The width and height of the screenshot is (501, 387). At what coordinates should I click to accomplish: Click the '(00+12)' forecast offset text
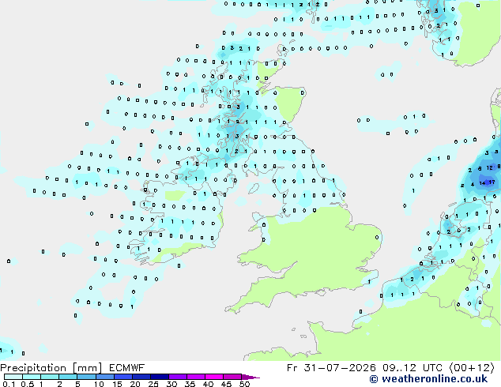pyautogui.click(x=472, y=368)
